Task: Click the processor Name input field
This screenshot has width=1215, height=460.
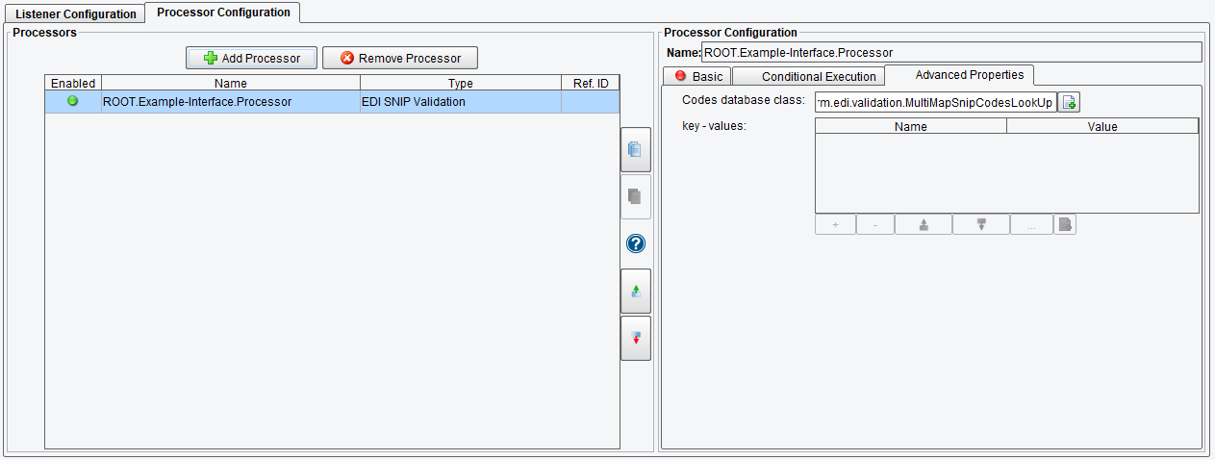Action: coord(951,52)
